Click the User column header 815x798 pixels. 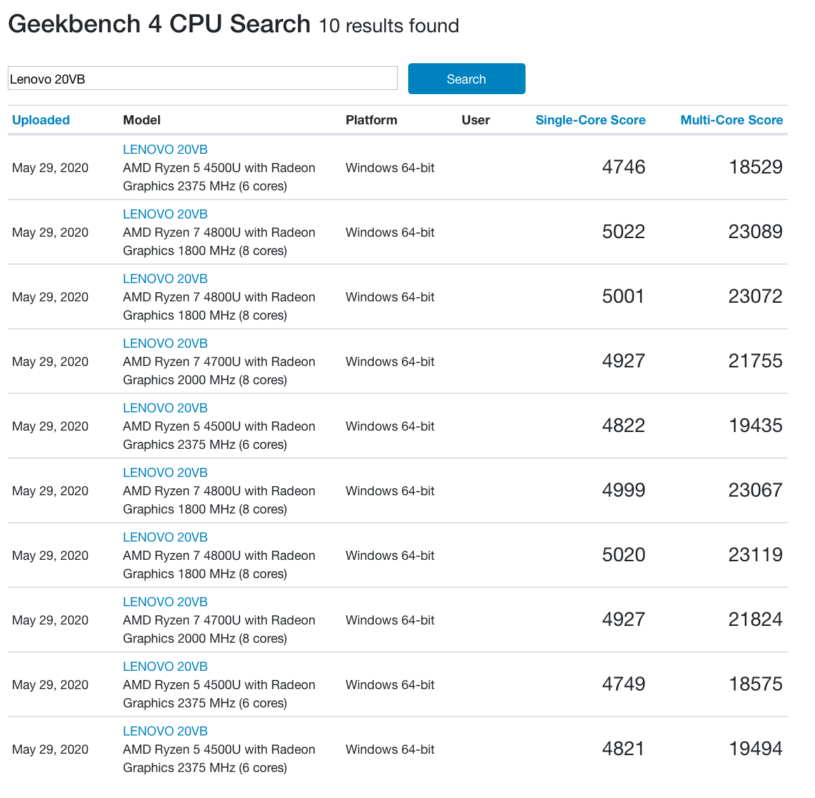tap(476, 120)
